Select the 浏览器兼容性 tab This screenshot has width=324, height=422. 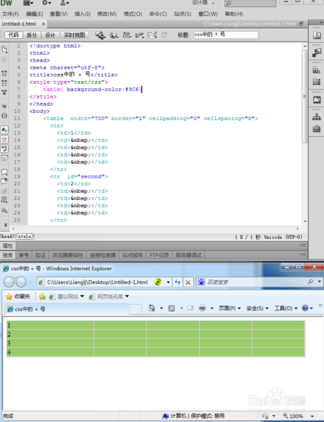pyautogui.click(x=68, y=255)
